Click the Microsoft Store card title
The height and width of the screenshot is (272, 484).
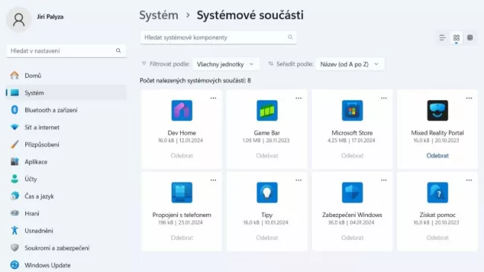(x=352, y=133)
